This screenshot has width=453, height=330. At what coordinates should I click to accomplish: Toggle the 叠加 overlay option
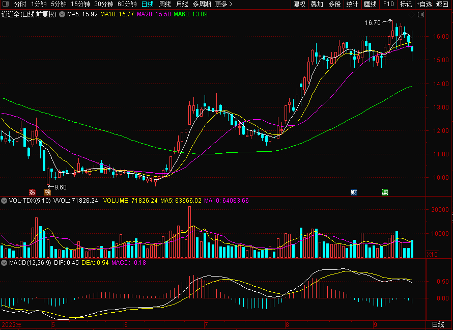[317, 4]
